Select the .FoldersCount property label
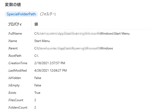The width and height of the screenshot is (151, 112). [x=18, y=108]
